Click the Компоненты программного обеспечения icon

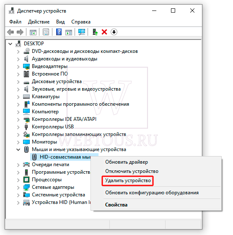pos(27,104)
